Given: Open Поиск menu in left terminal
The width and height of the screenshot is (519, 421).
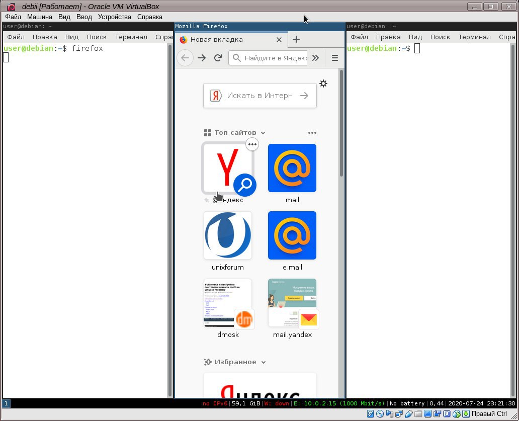Looking at the screenshot, I should pyautogui.click(x=97, y=37).
